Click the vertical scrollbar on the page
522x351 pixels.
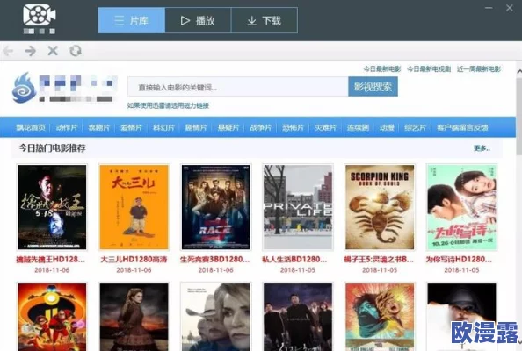point(519,117)
